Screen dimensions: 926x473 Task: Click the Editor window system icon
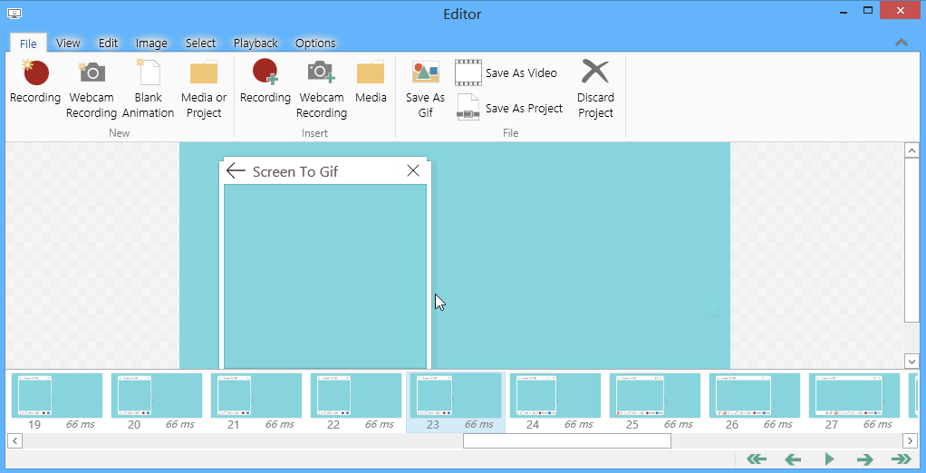(14, 13)
